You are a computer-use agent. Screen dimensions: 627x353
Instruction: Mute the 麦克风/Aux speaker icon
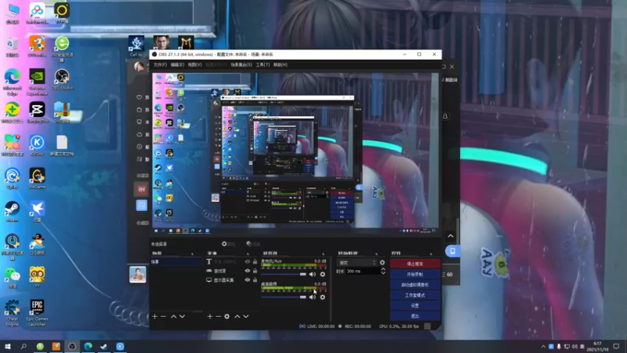pyautogui.click(x=312, y=274)
